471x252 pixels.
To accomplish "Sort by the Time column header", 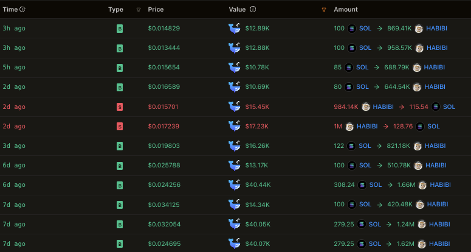I will point(10,9).
